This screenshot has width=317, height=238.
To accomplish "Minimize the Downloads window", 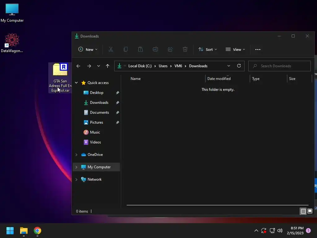I will point(279,36).
